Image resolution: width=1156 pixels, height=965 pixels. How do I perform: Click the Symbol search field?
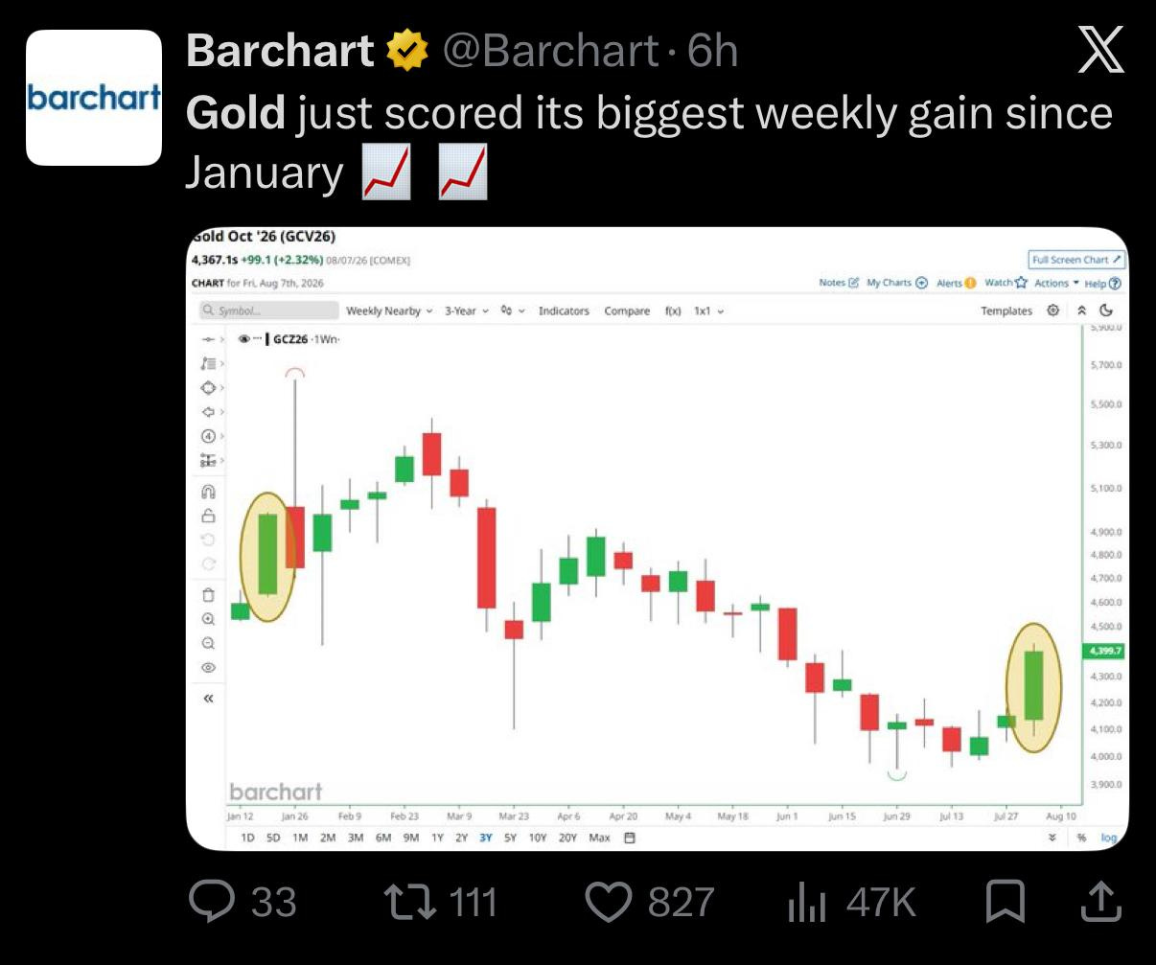point(269,310)
